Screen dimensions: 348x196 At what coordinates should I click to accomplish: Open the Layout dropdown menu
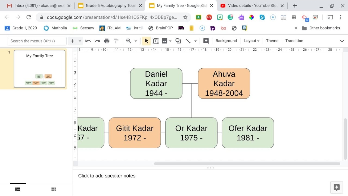coord(251,41)
